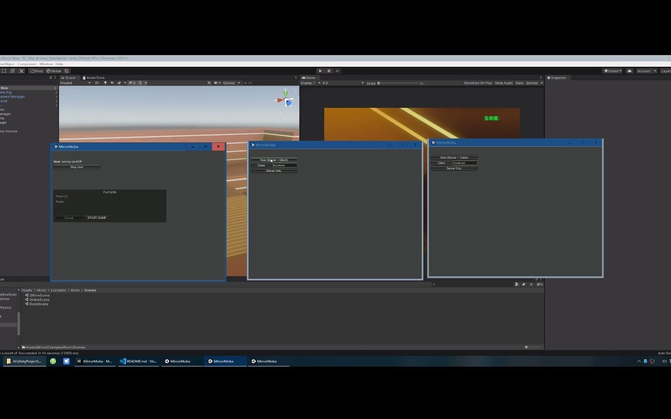Click the Pivot toggle in the toolbar
Image resolution: width=671 pixels, height=419 pixels.
[x=37, y=71]
